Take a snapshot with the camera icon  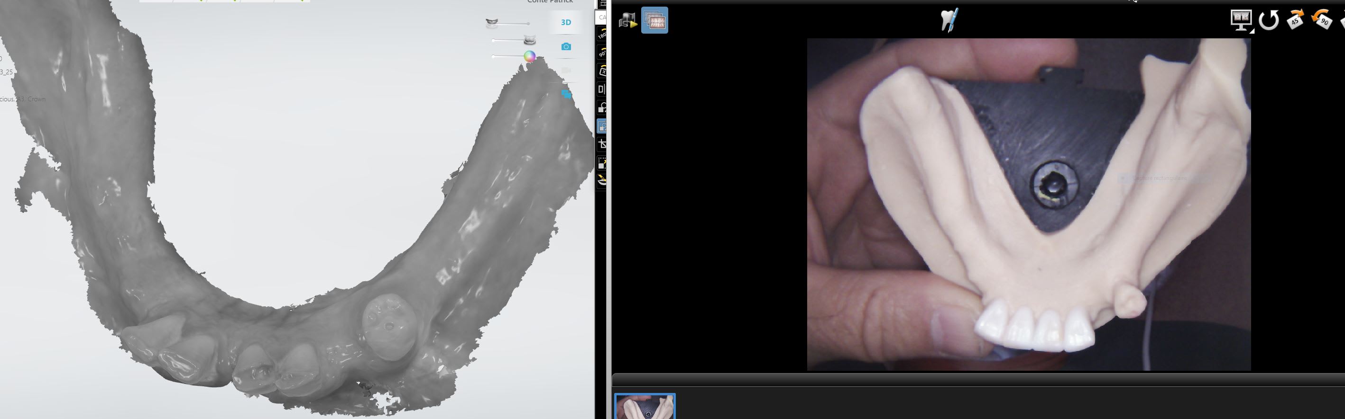pyautogui.click(x=566, y=47)
